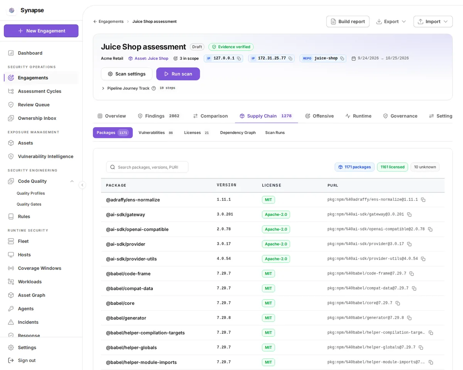Copy PURL for @ai-sdk/gateway
Viewport: 463px width, 370px height.
tap(409, 215)
